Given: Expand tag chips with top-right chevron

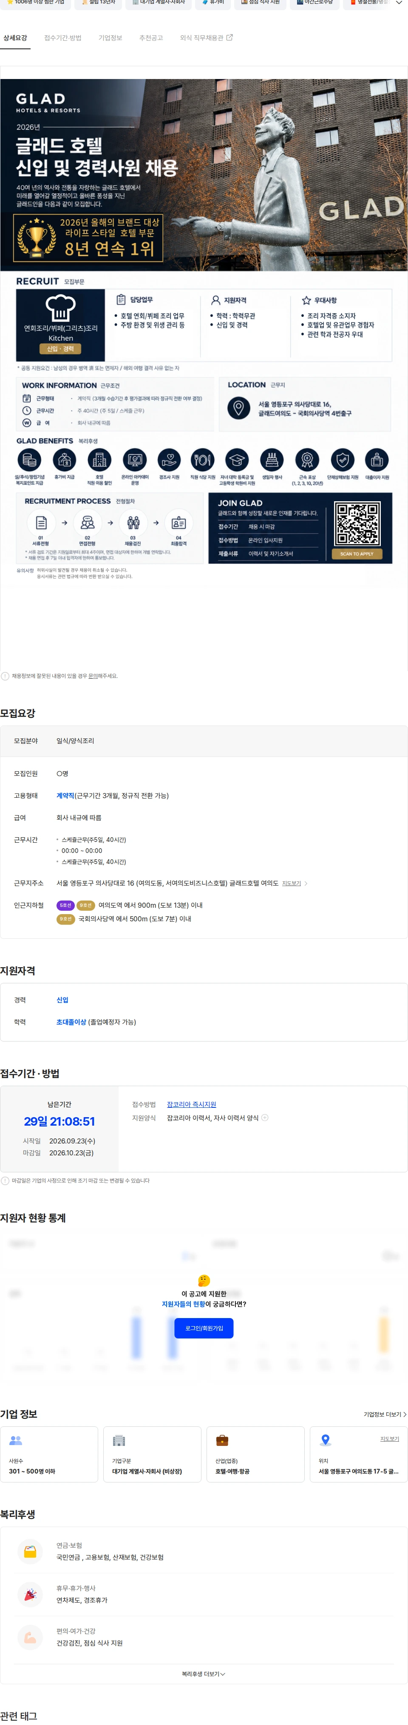Looking at the screenshot, I should (399, 3).
